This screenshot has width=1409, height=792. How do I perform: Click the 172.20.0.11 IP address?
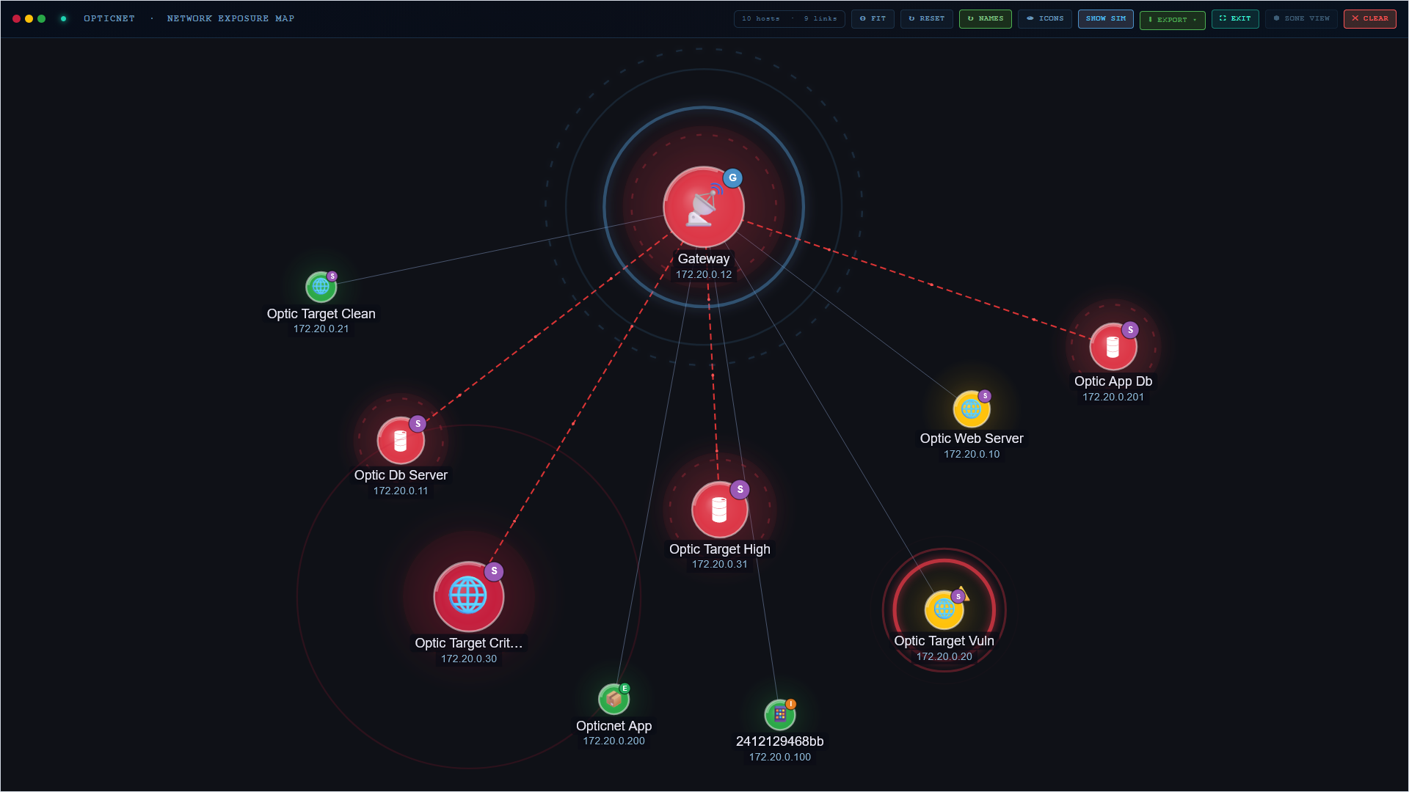tap(401, 491)
